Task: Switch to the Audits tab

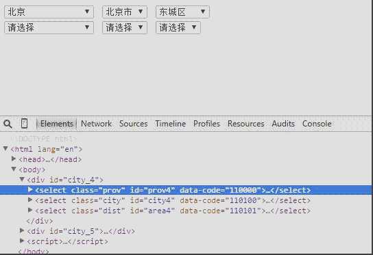Action: pyautogui.click(x=283, y=124)
